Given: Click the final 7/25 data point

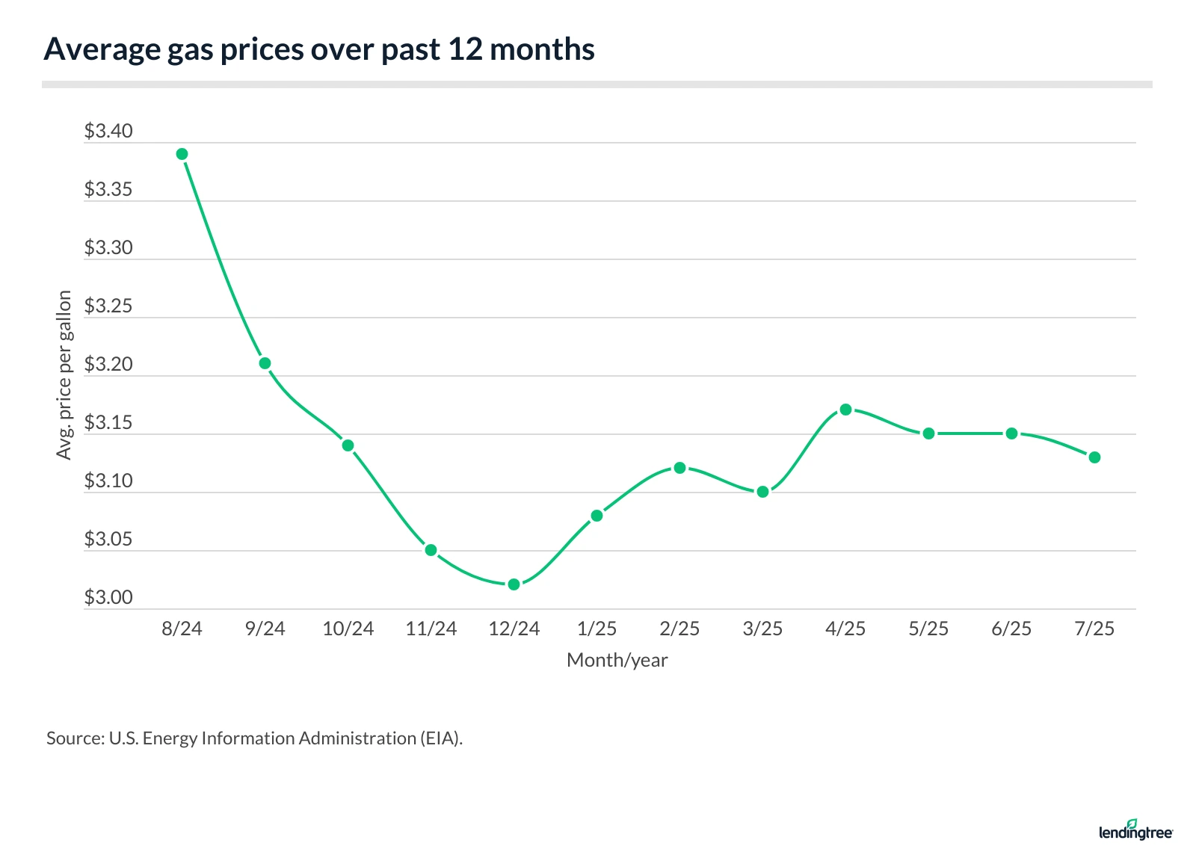Looking at the screenshot, I should coord(1094,457).
